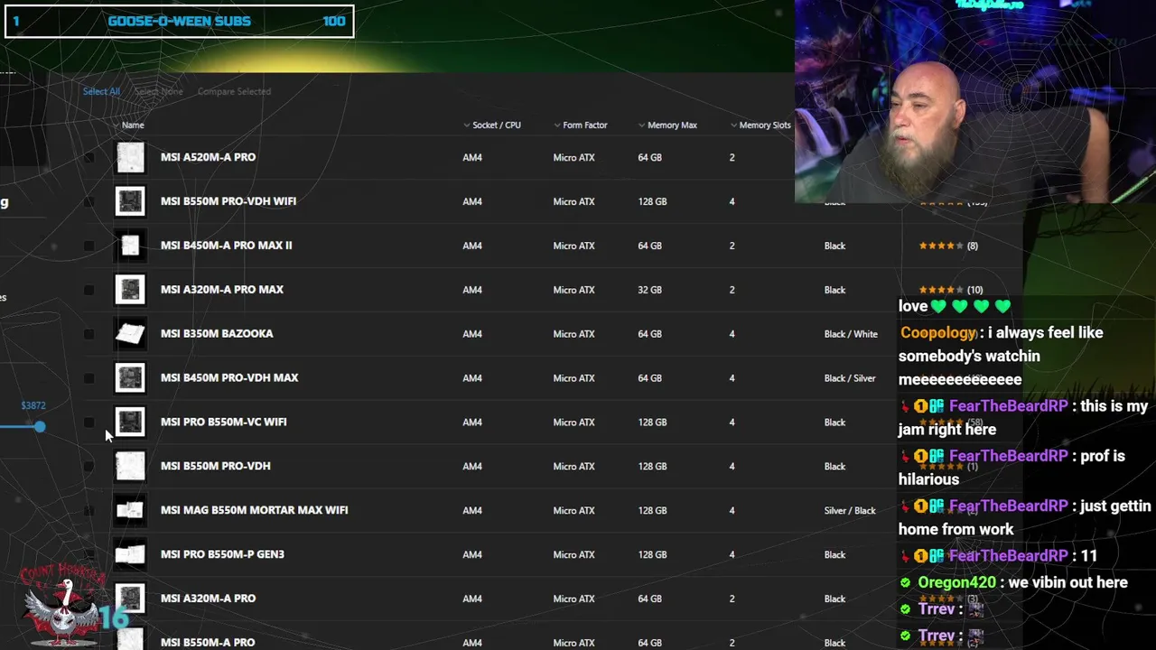Tick the checkbox for MSI B550M PRO-VDH WIFI
This screenshot has height=650, width=1156.
(89, 201)
